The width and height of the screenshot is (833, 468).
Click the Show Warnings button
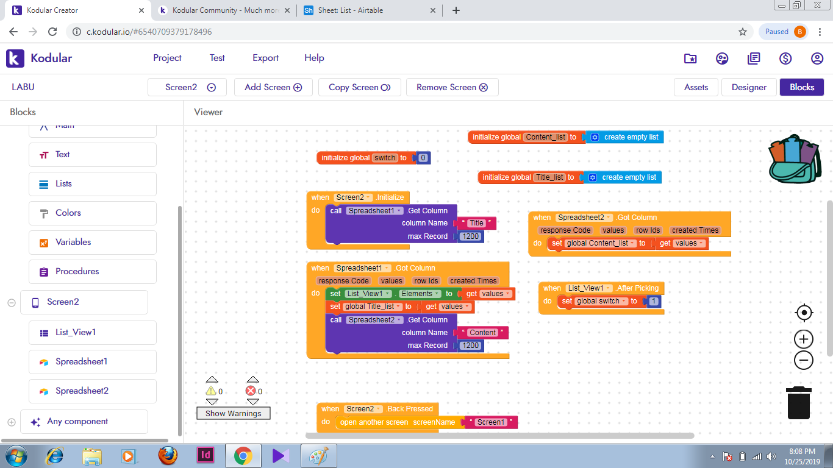[x=233, y=413]
